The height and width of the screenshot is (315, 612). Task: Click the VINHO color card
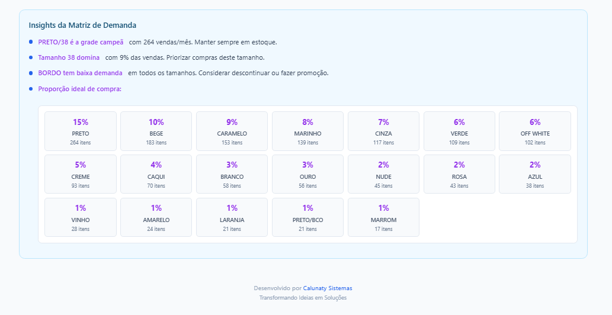pyautogui.click(x=81, y=217)
